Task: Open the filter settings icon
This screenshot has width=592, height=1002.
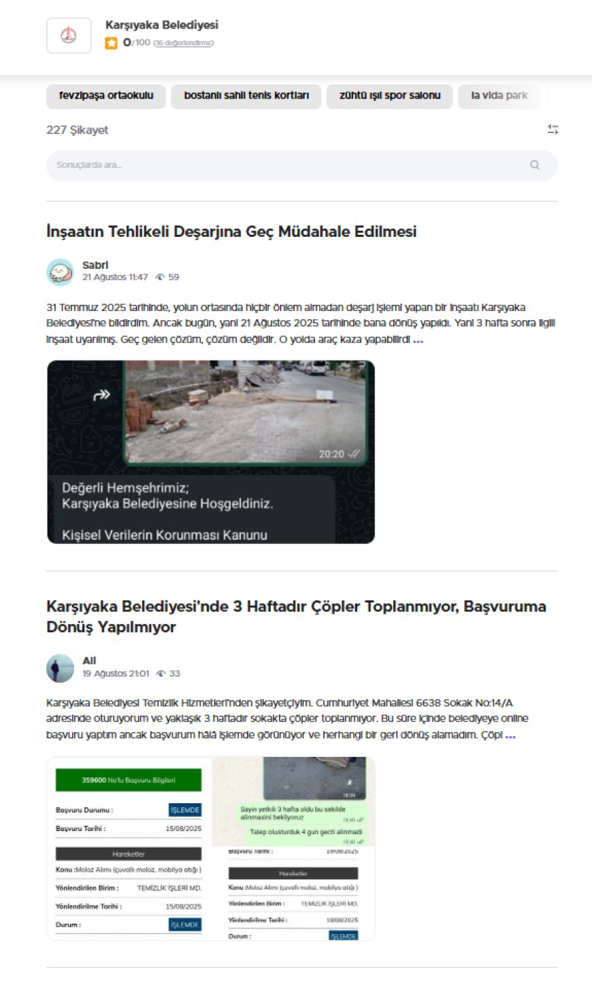Action: point(553,129)
